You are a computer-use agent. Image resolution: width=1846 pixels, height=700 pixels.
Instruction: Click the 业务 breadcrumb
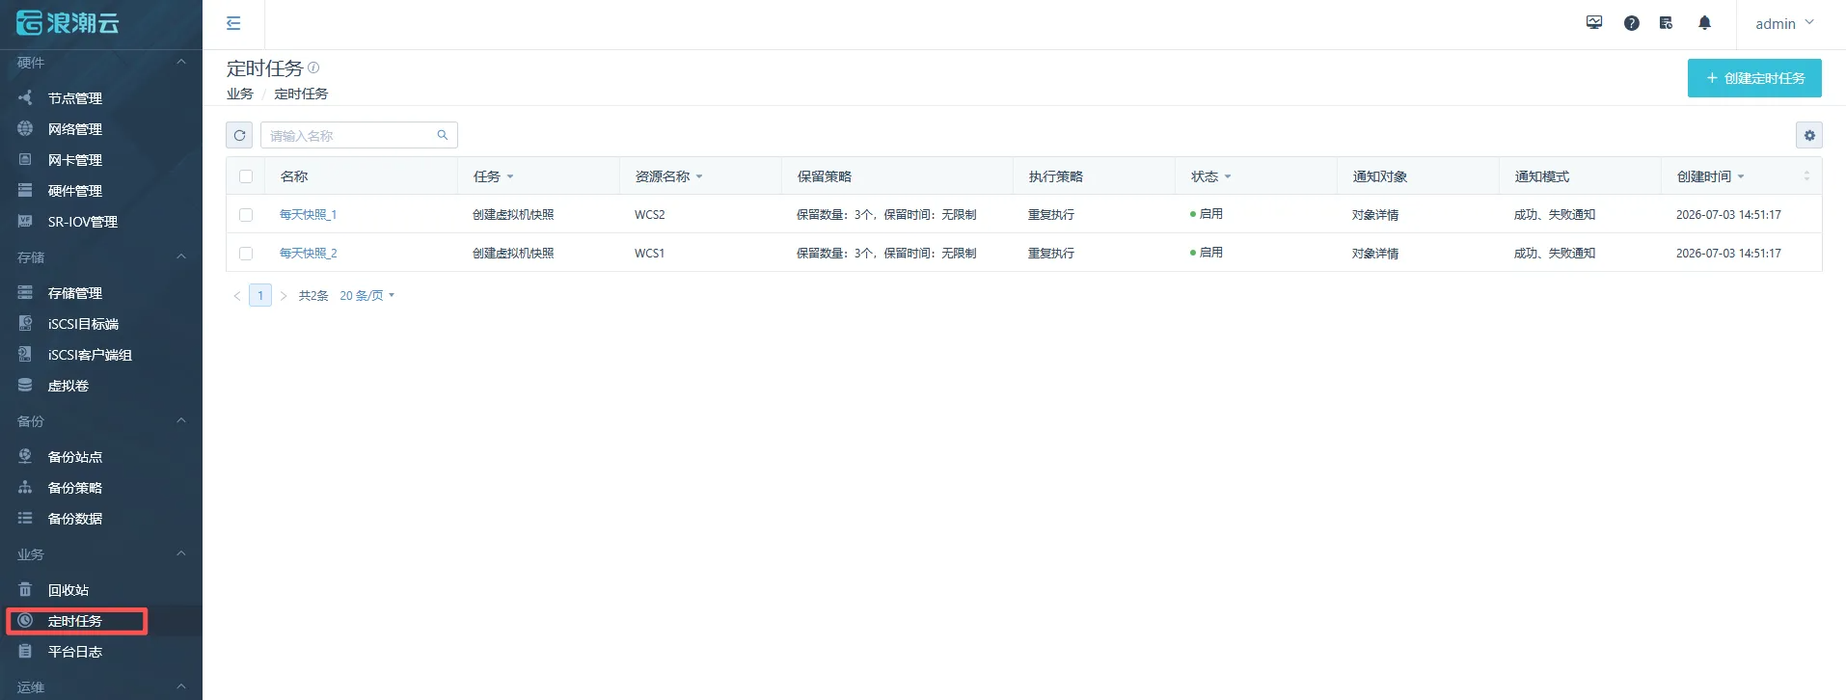point(240,94)
